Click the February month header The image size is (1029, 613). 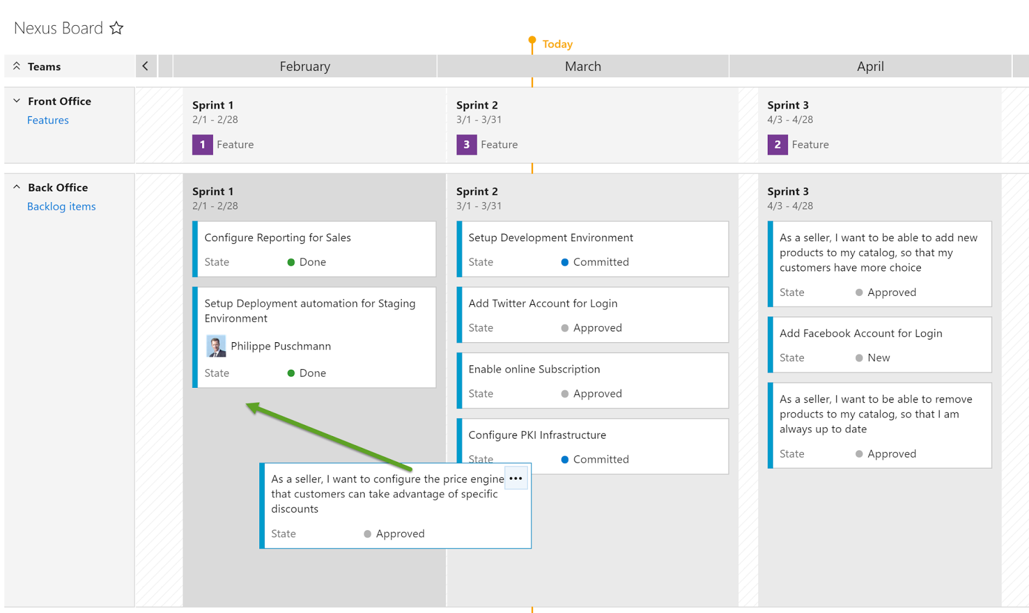click(x=305, y=66)
